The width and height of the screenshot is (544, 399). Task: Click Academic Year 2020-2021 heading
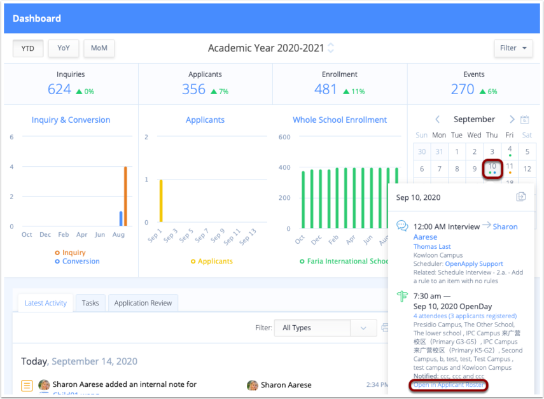coord(266,48)
